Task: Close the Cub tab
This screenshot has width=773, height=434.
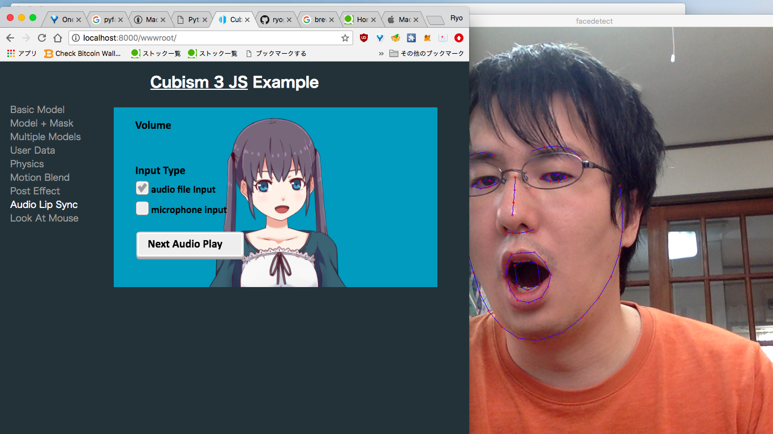Action: point(247,20)
